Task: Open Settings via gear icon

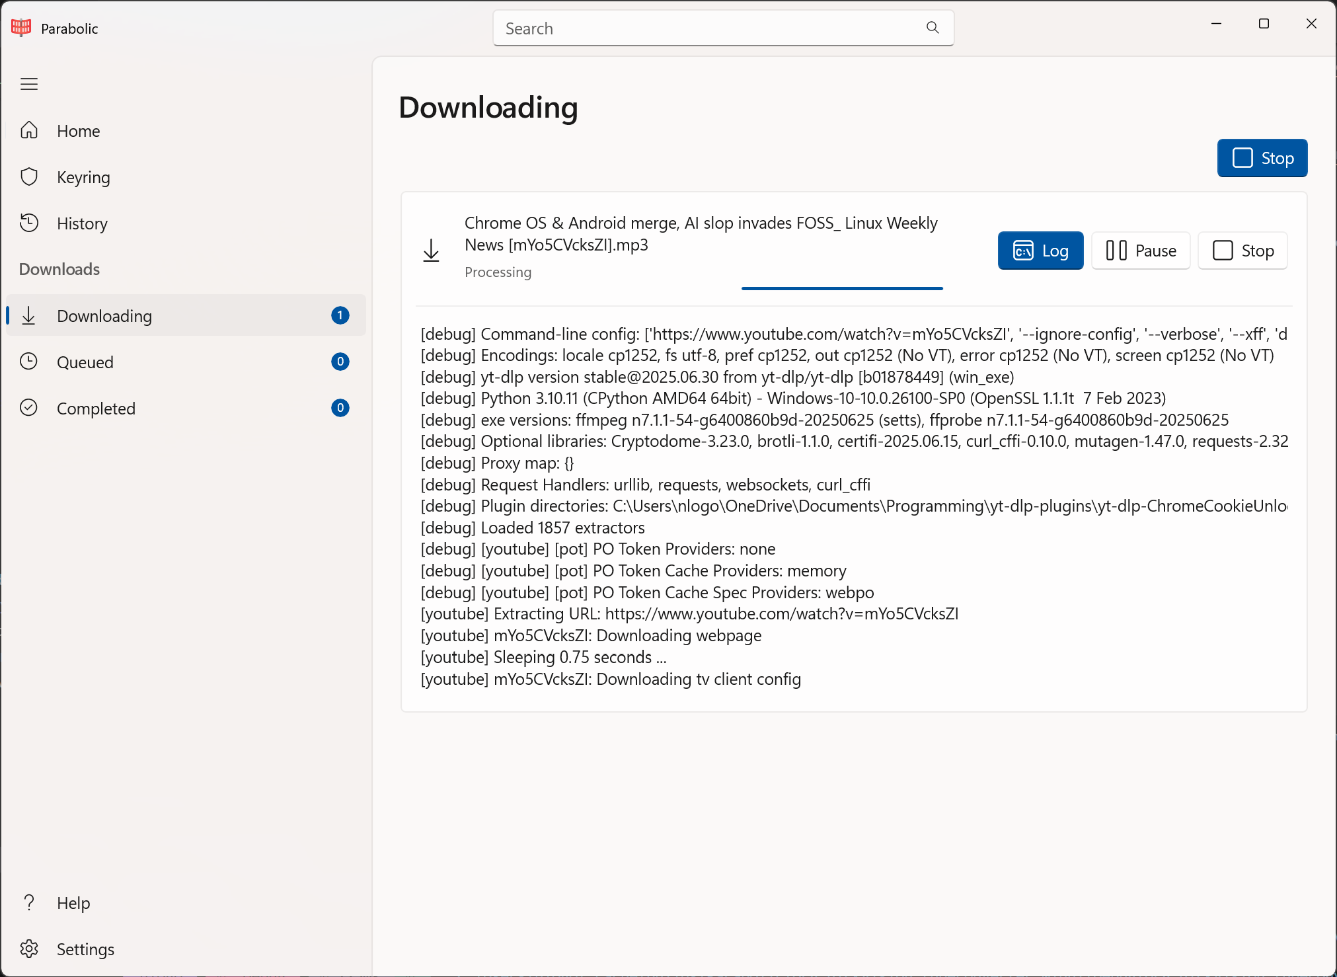Action: point(29,949)
